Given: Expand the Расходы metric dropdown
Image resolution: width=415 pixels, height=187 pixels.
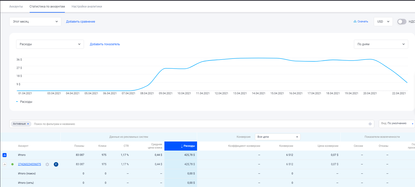Looking at the screenshot, I should [50, 44].
